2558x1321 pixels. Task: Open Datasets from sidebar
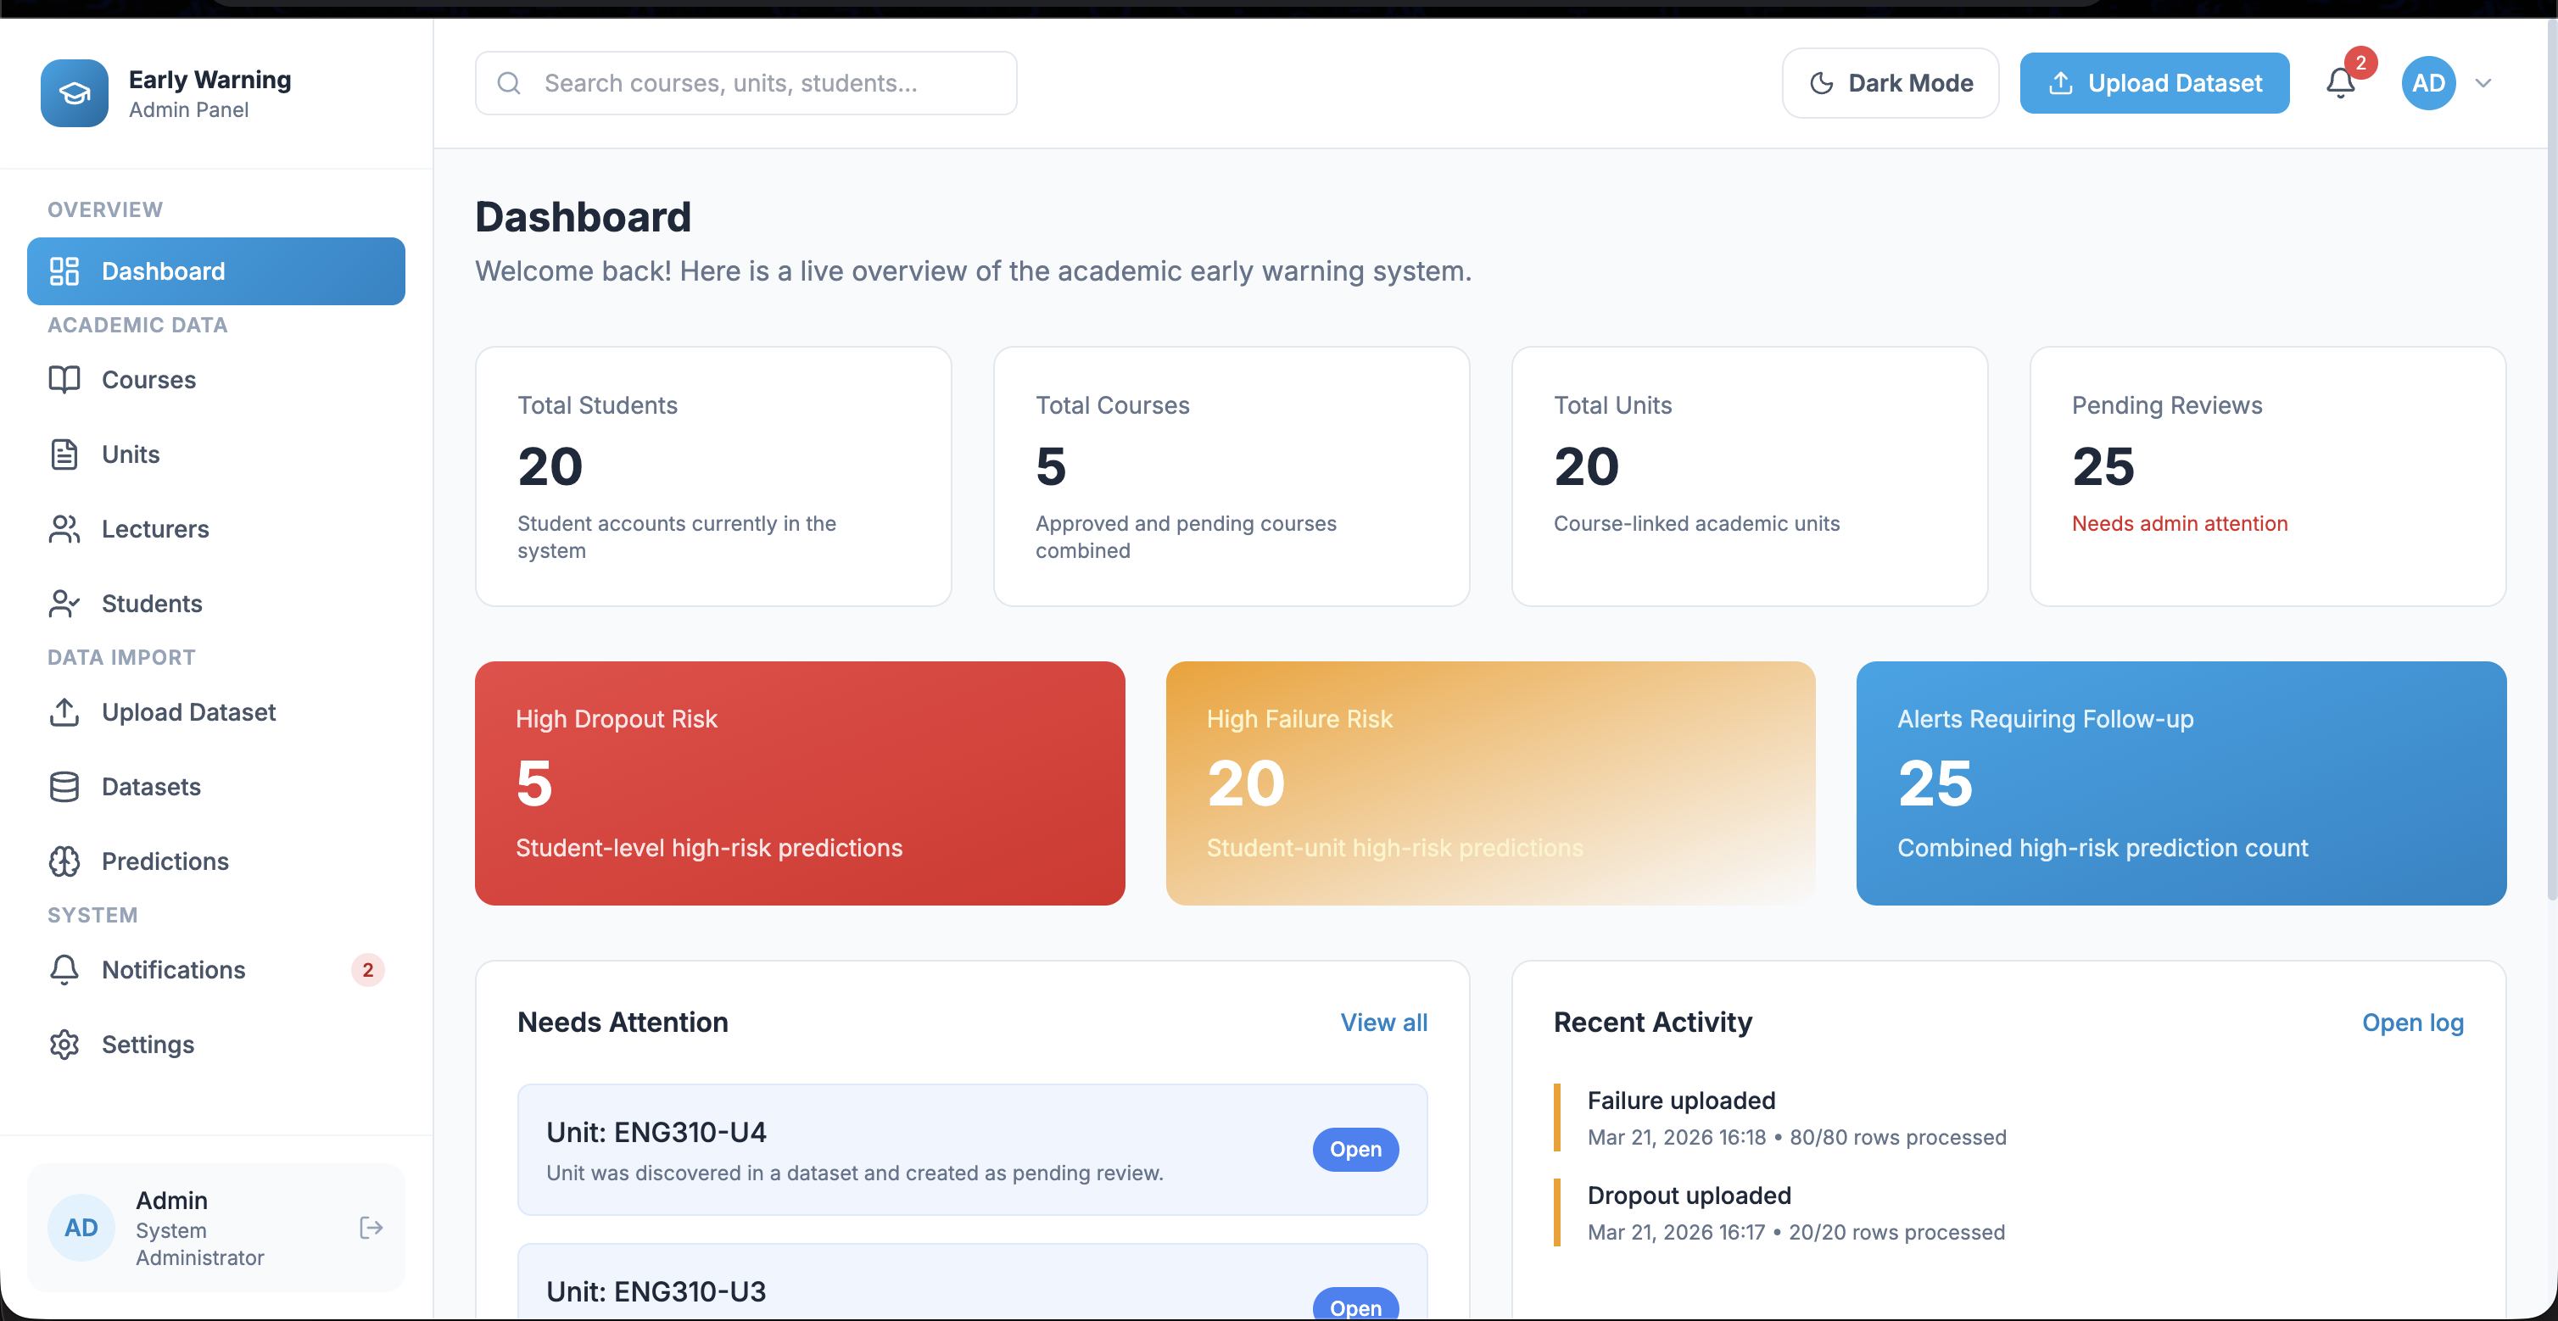pyautogui.click(x=215, y=786)
